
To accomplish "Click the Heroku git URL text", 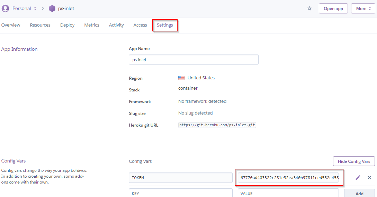I will (x=217, y=125).
